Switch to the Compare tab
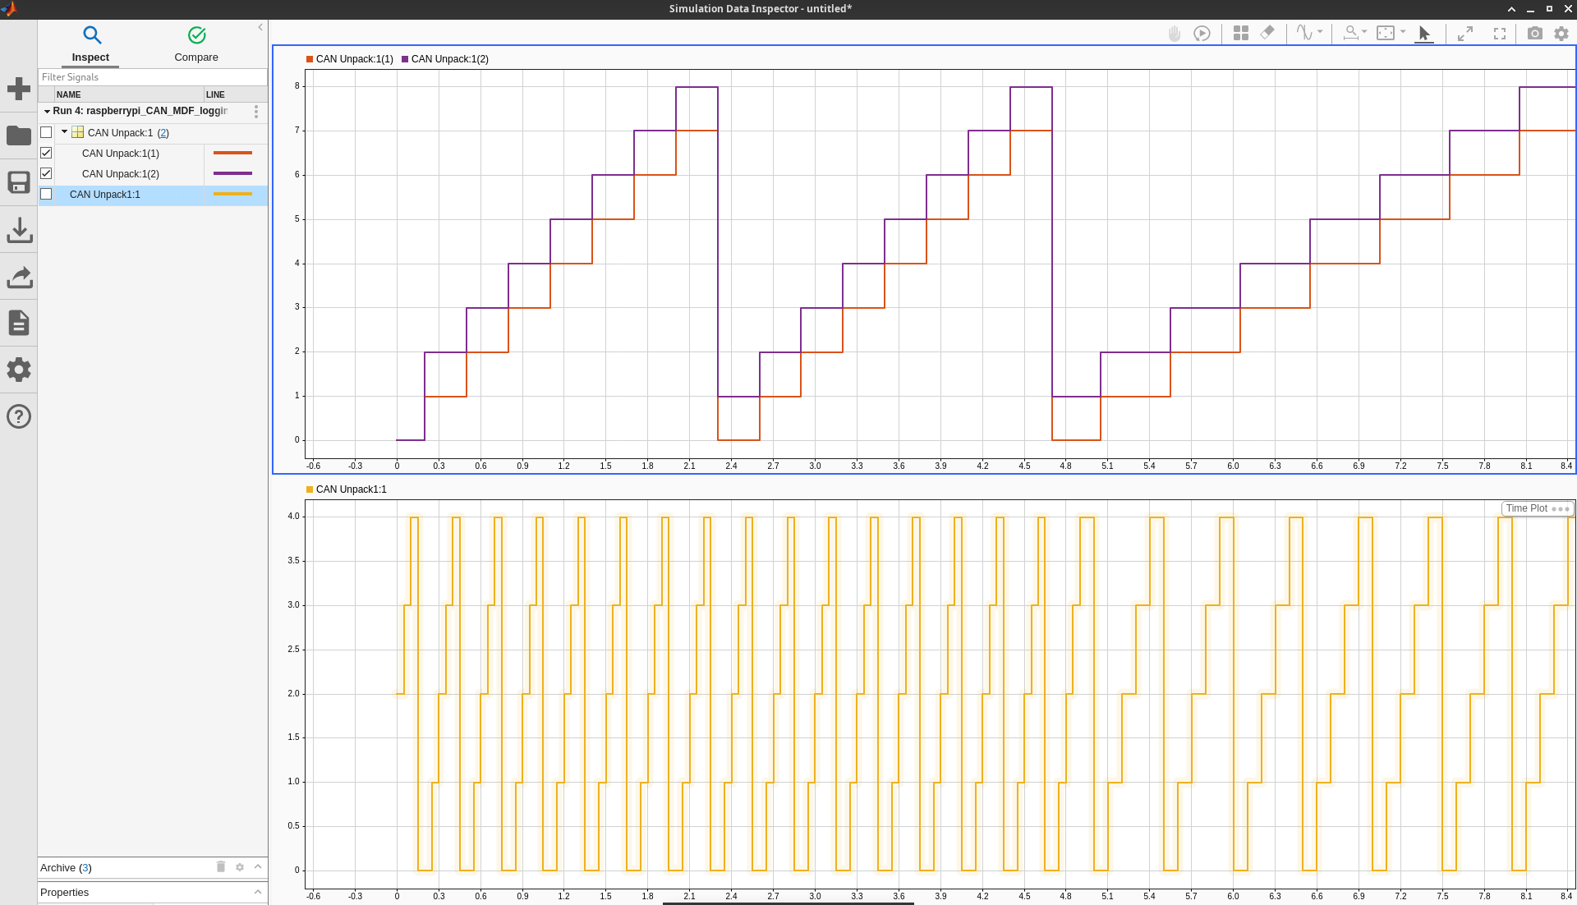Viewport: 1577px width, 905px height. (196, 44)
